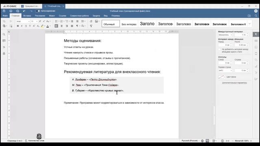The image size is (260, 146).
Task: Toggle Bold formatting button
Action: click(18, 26)
